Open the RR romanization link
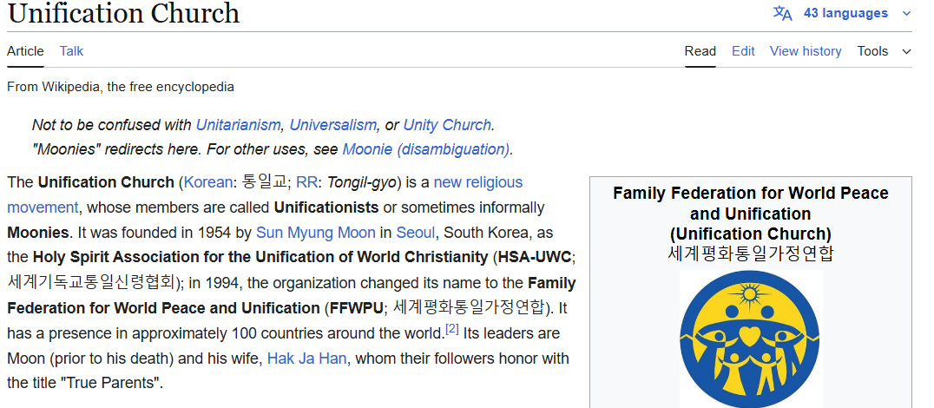Viewport: 934px width, 408px height. pos(306,182)
